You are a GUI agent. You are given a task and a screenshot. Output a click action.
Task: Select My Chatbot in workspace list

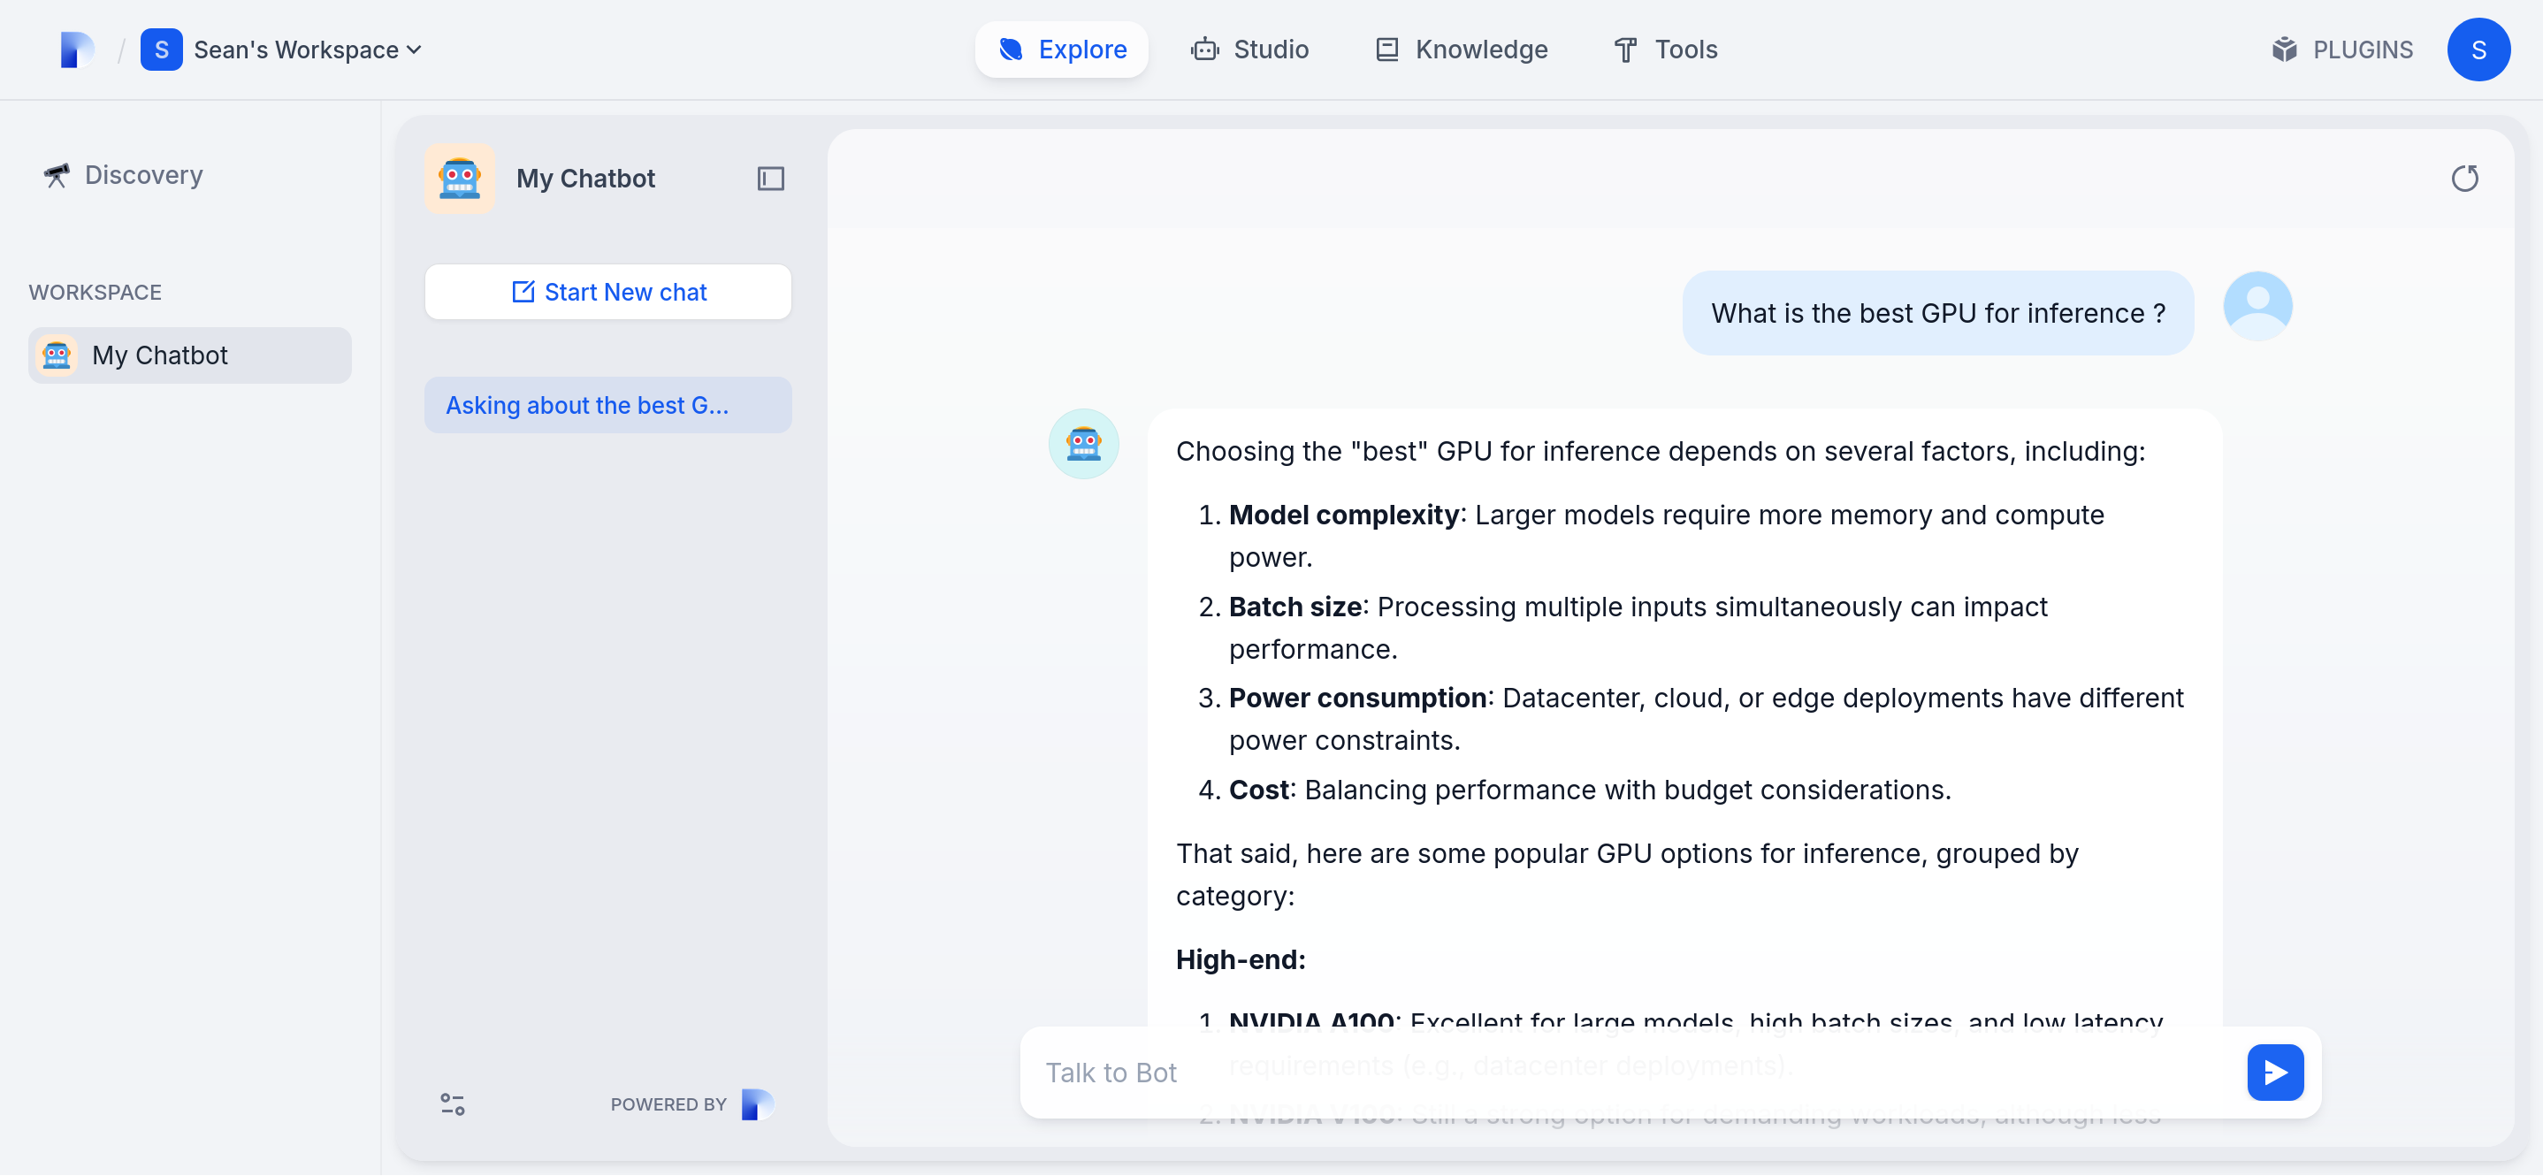pos(189,355)
